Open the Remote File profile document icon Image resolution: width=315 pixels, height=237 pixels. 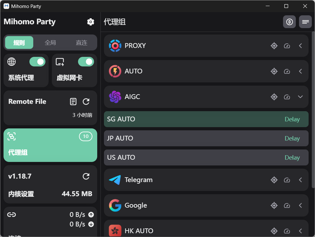[x=73, y=102]
